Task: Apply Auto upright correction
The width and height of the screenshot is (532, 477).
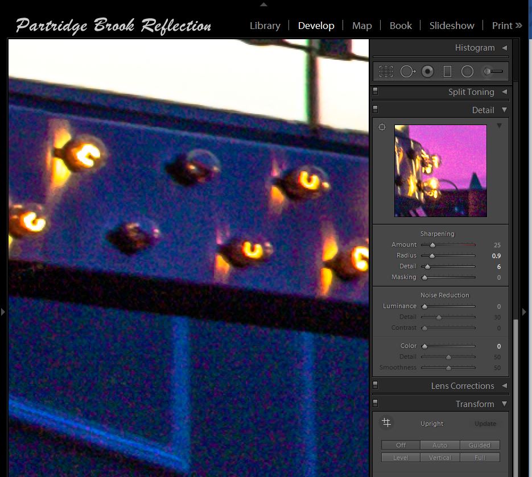Action: tap(440, 445)
